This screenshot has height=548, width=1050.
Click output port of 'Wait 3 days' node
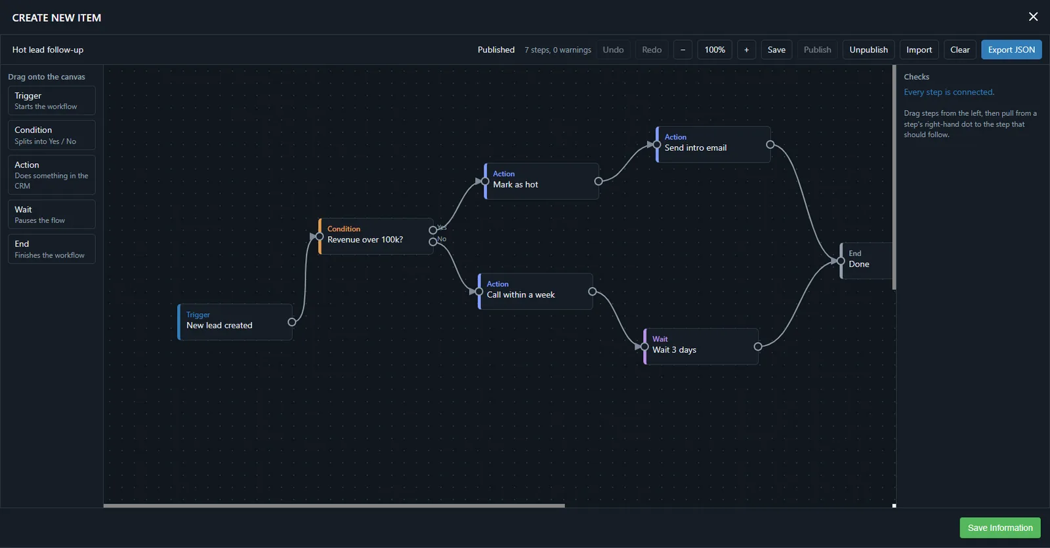(758, 347)
